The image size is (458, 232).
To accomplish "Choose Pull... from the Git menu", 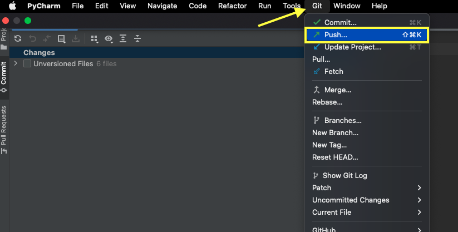I will pyautogui.click(x=367, y=60).
